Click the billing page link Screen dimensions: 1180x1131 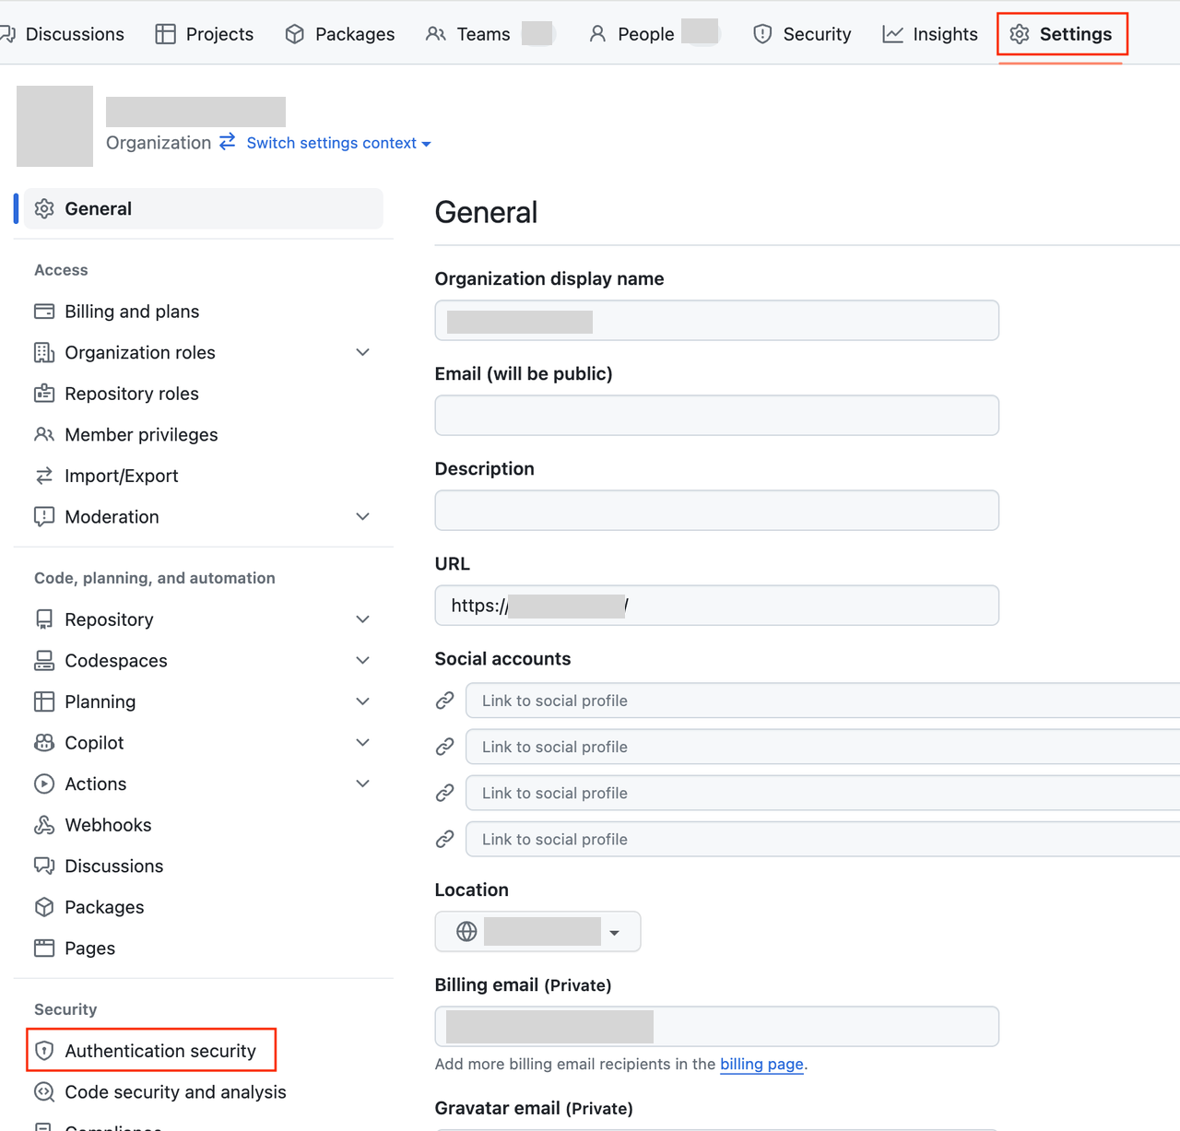coord(761,1064)
